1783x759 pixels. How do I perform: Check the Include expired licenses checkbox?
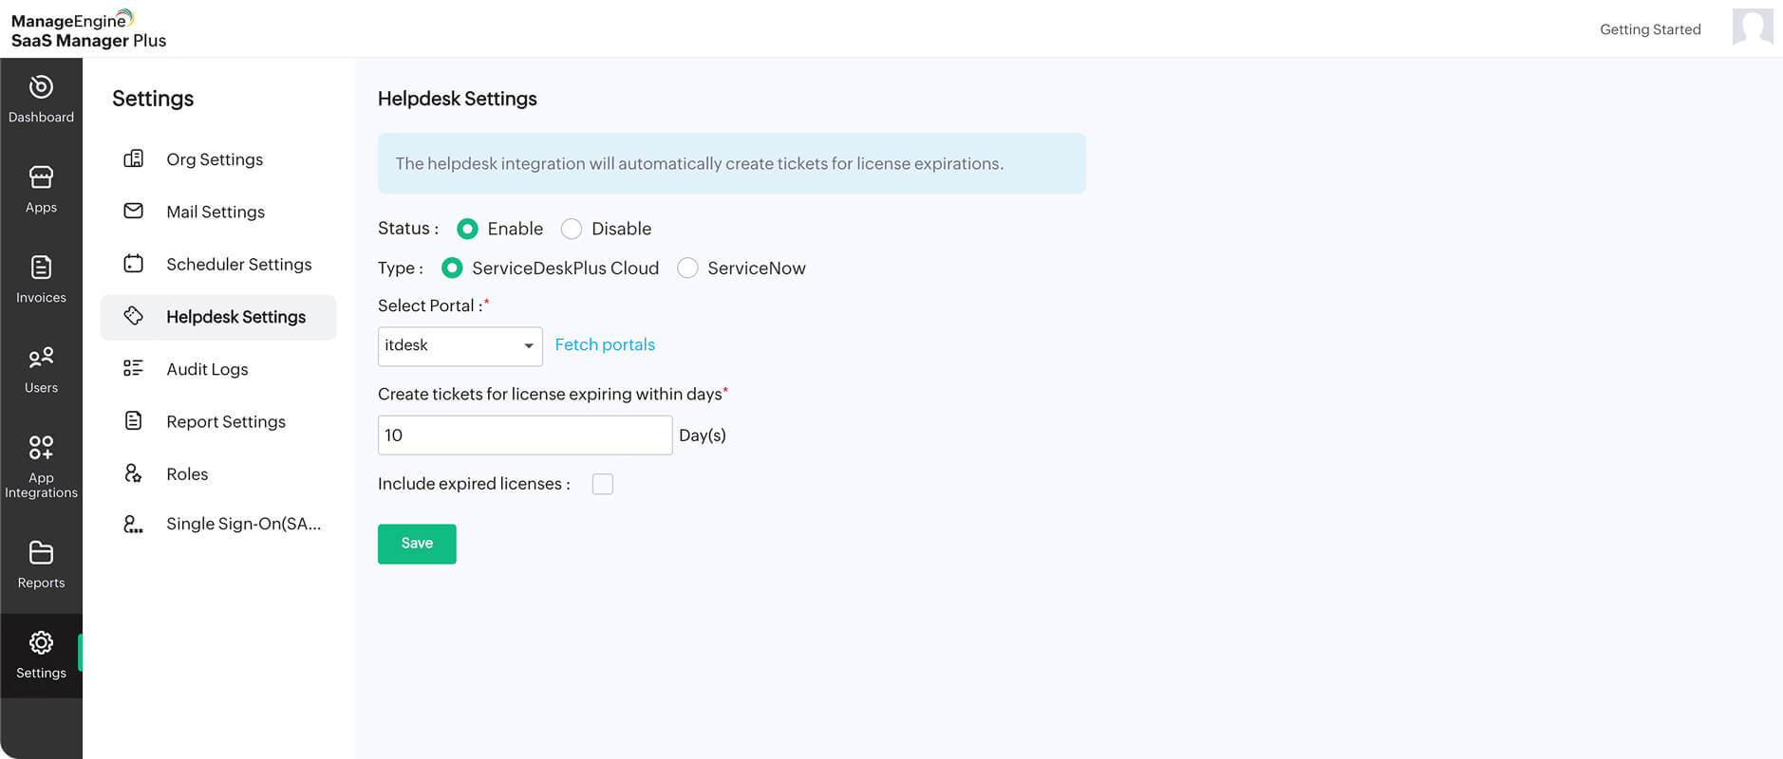tap(603, 484)
